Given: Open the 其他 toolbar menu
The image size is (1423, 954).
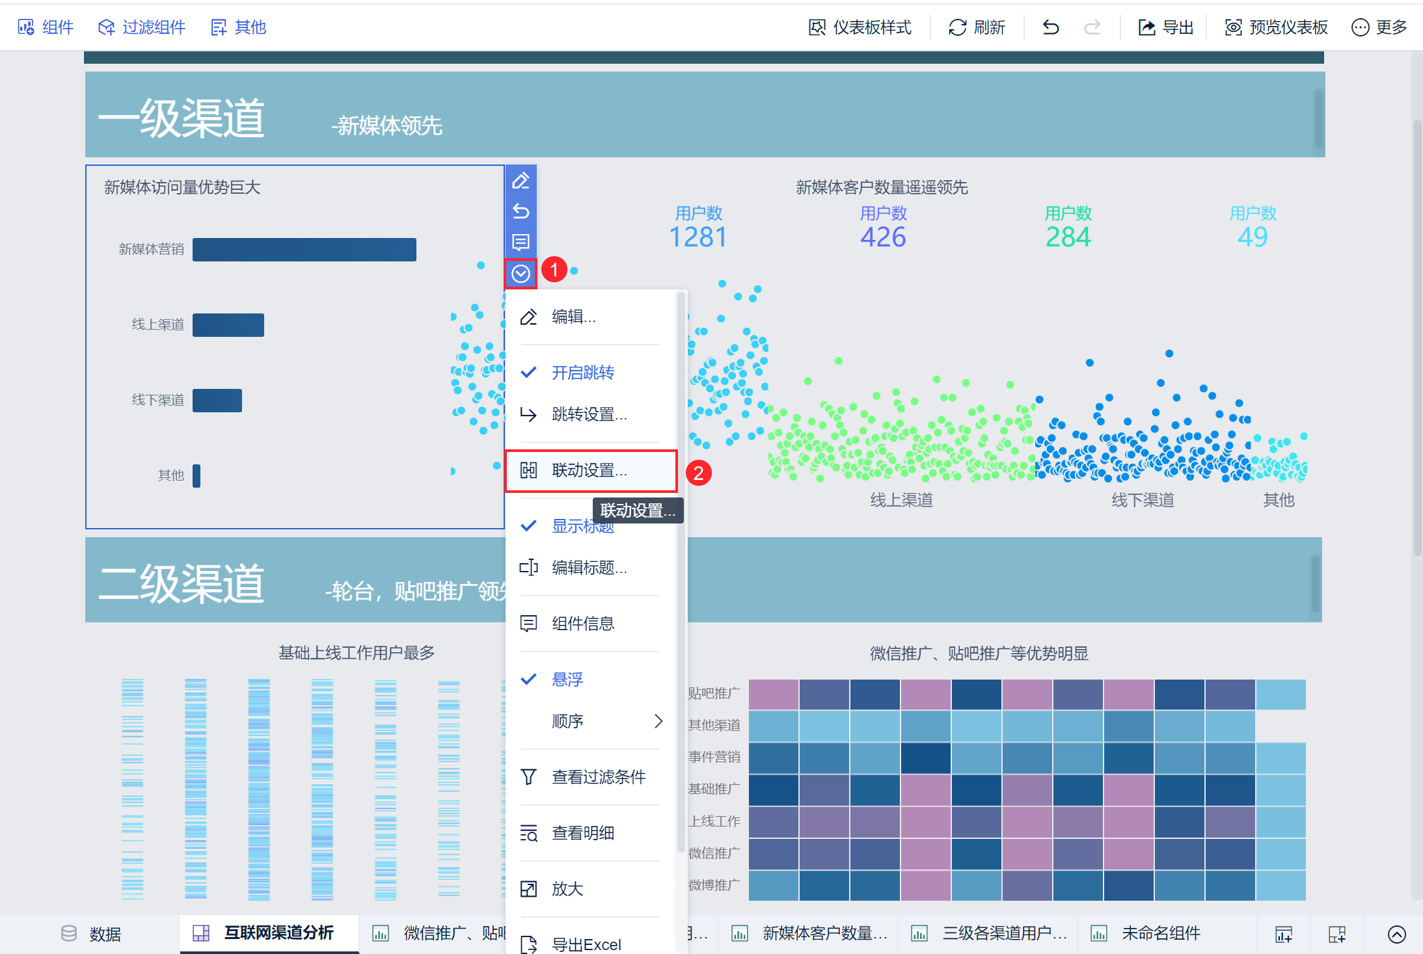Looking at the screenshot, I should 238,27.
